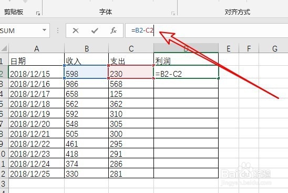Image resolution: width=288 pixels, height=193 pixels.
Task: Select empty profit cell beside 281
Action: [x=186, y=173]
